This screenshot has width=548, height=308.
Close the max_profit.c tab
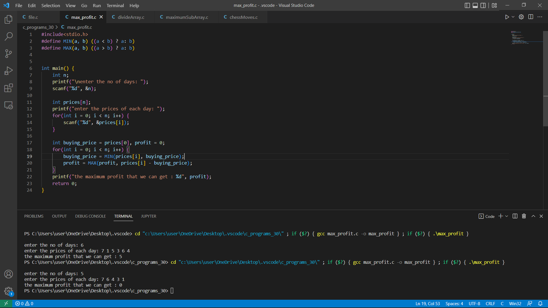(x=101, y=17)
